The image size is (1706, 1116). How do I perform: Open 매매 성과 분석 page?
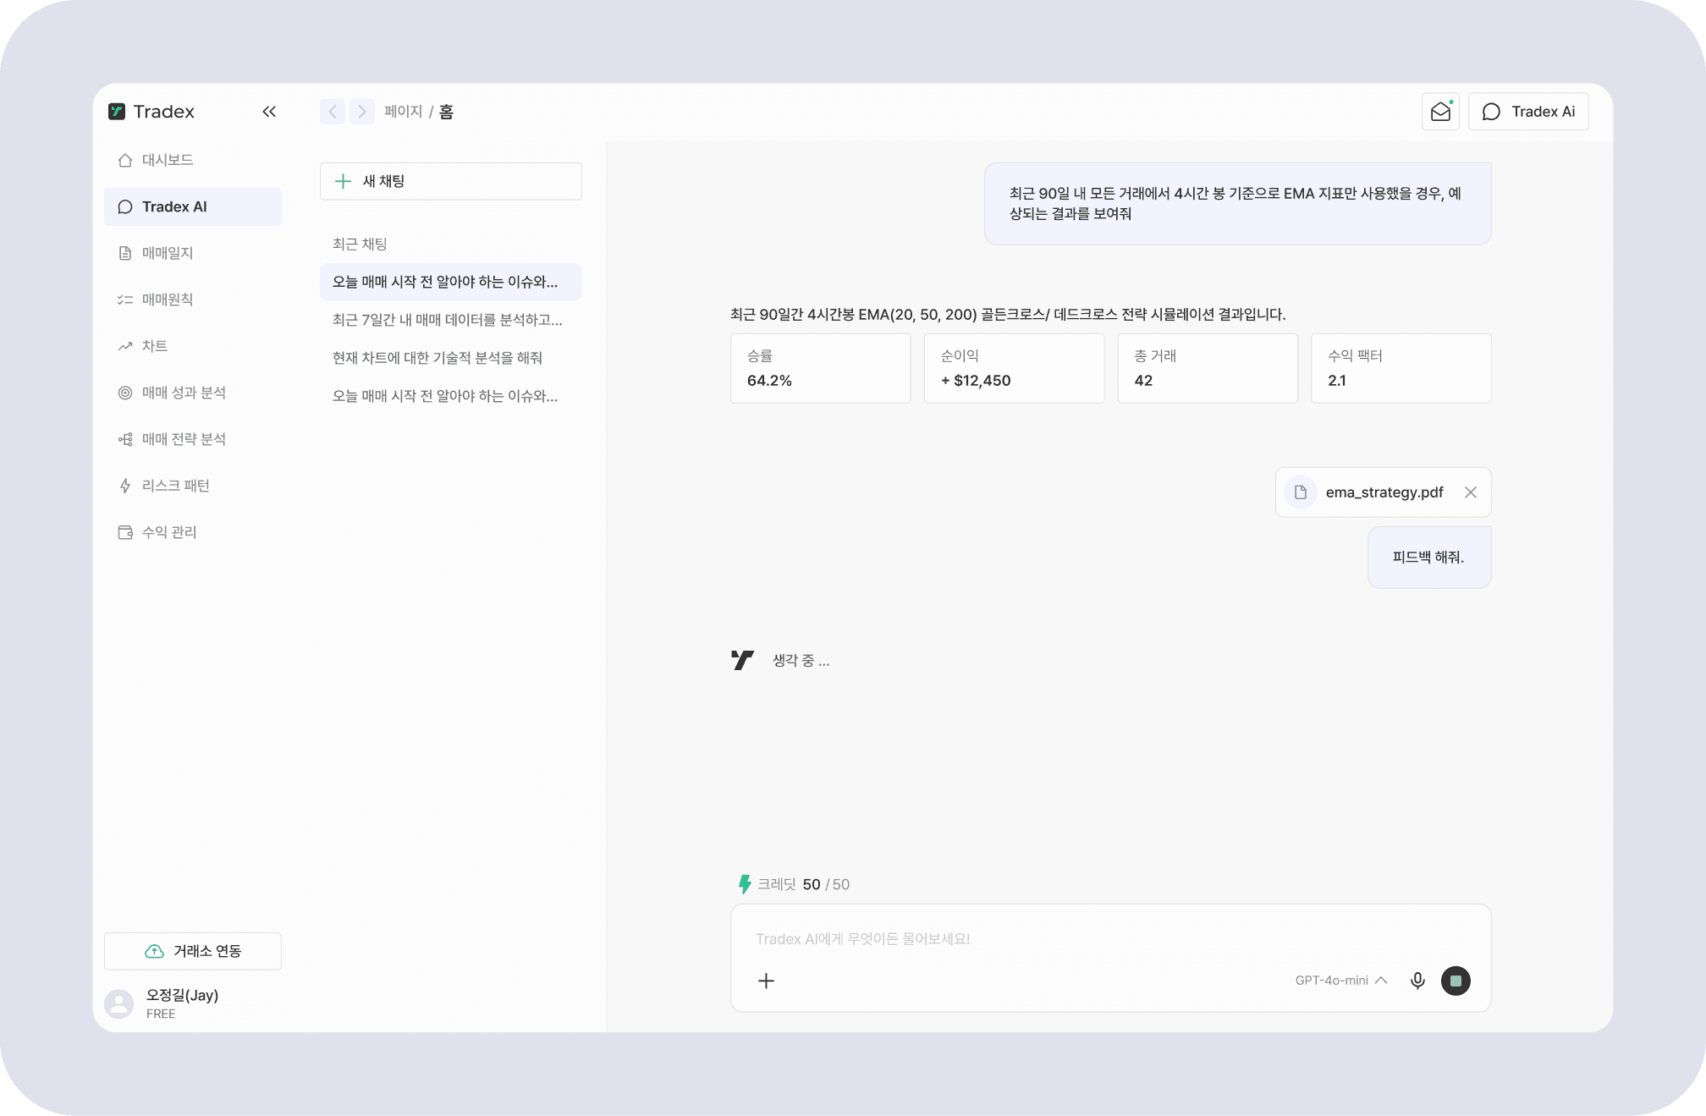click(x=193, y=393)
